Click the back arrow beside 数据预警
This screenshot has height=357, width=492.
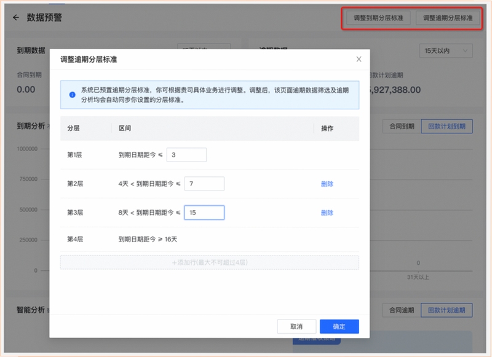[16, 18]
